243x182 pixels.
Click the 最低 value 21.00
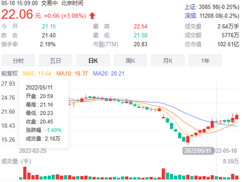(140, 36)
